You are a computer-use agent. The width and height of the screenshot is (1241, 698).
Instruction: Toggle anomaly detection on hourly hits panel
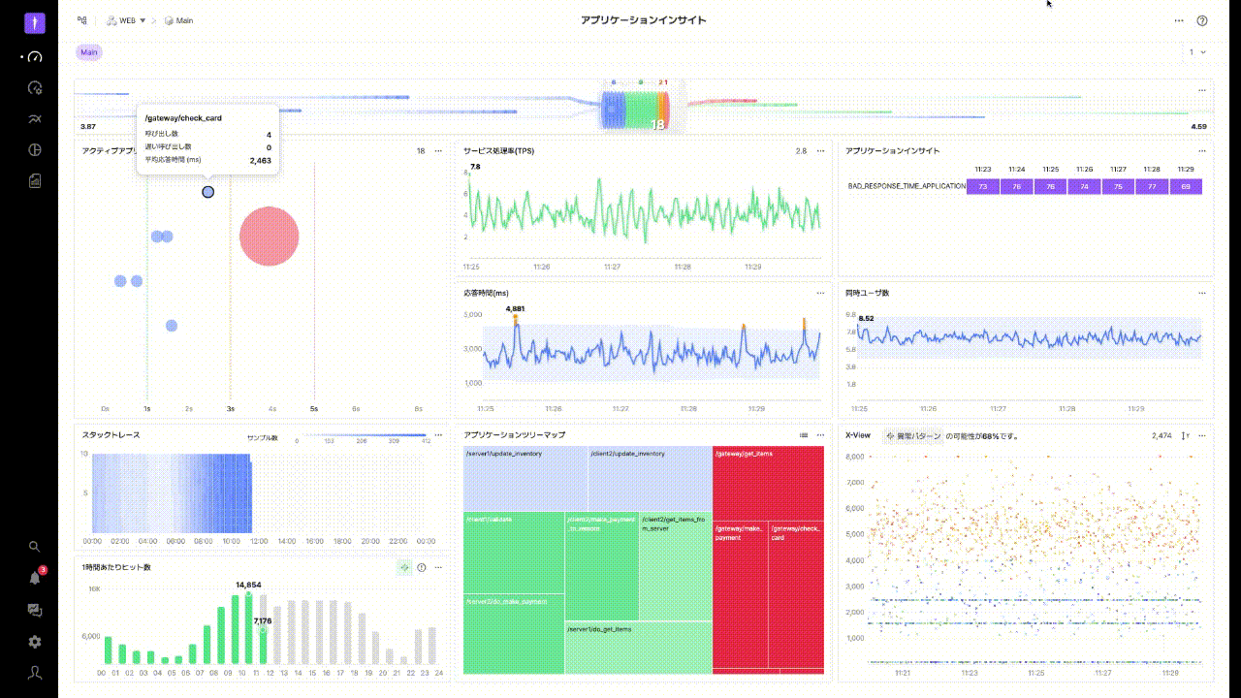(403, 567)
